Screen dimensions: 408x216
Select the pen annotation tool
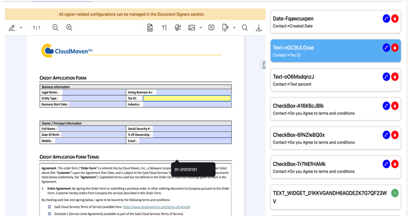point(12,28)
